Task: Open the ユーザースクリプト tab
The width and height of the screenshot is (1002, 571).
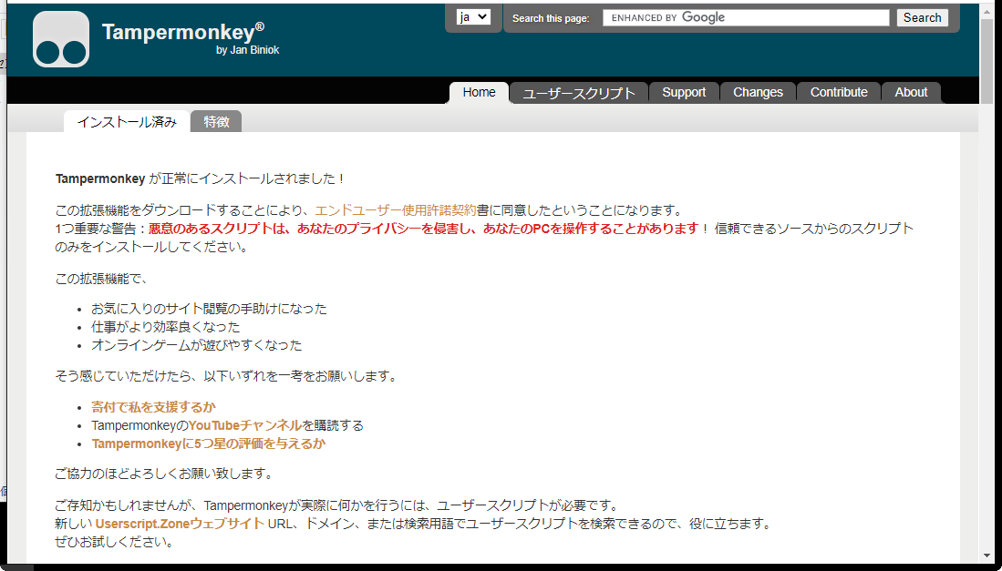Action: pos(579,93)
